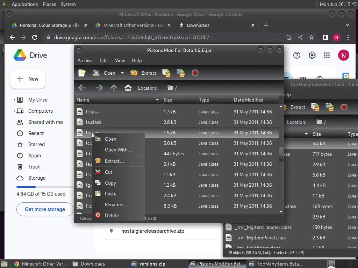Choose Cut in the context menu
The height and width of the screenshot is (268, 358).
click(x=119, y=172)
